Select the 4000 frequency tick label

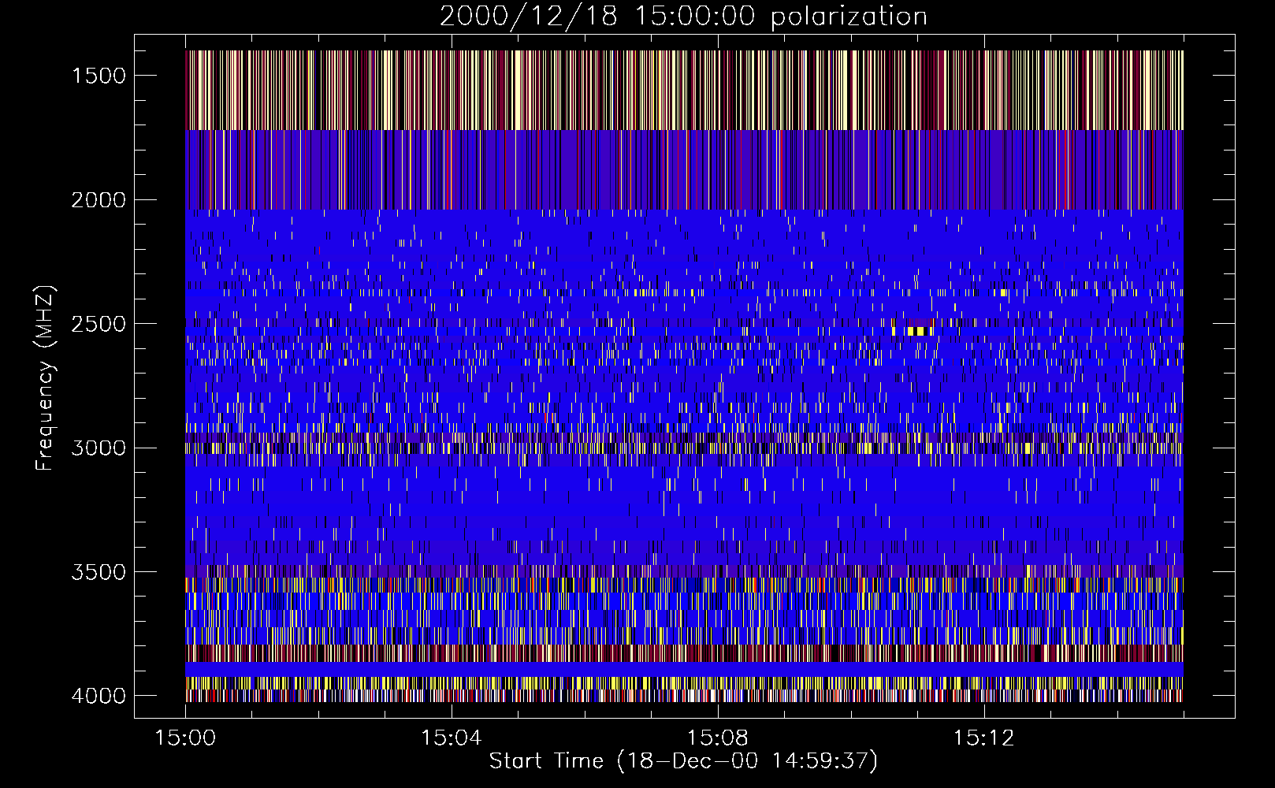(99, 696)
